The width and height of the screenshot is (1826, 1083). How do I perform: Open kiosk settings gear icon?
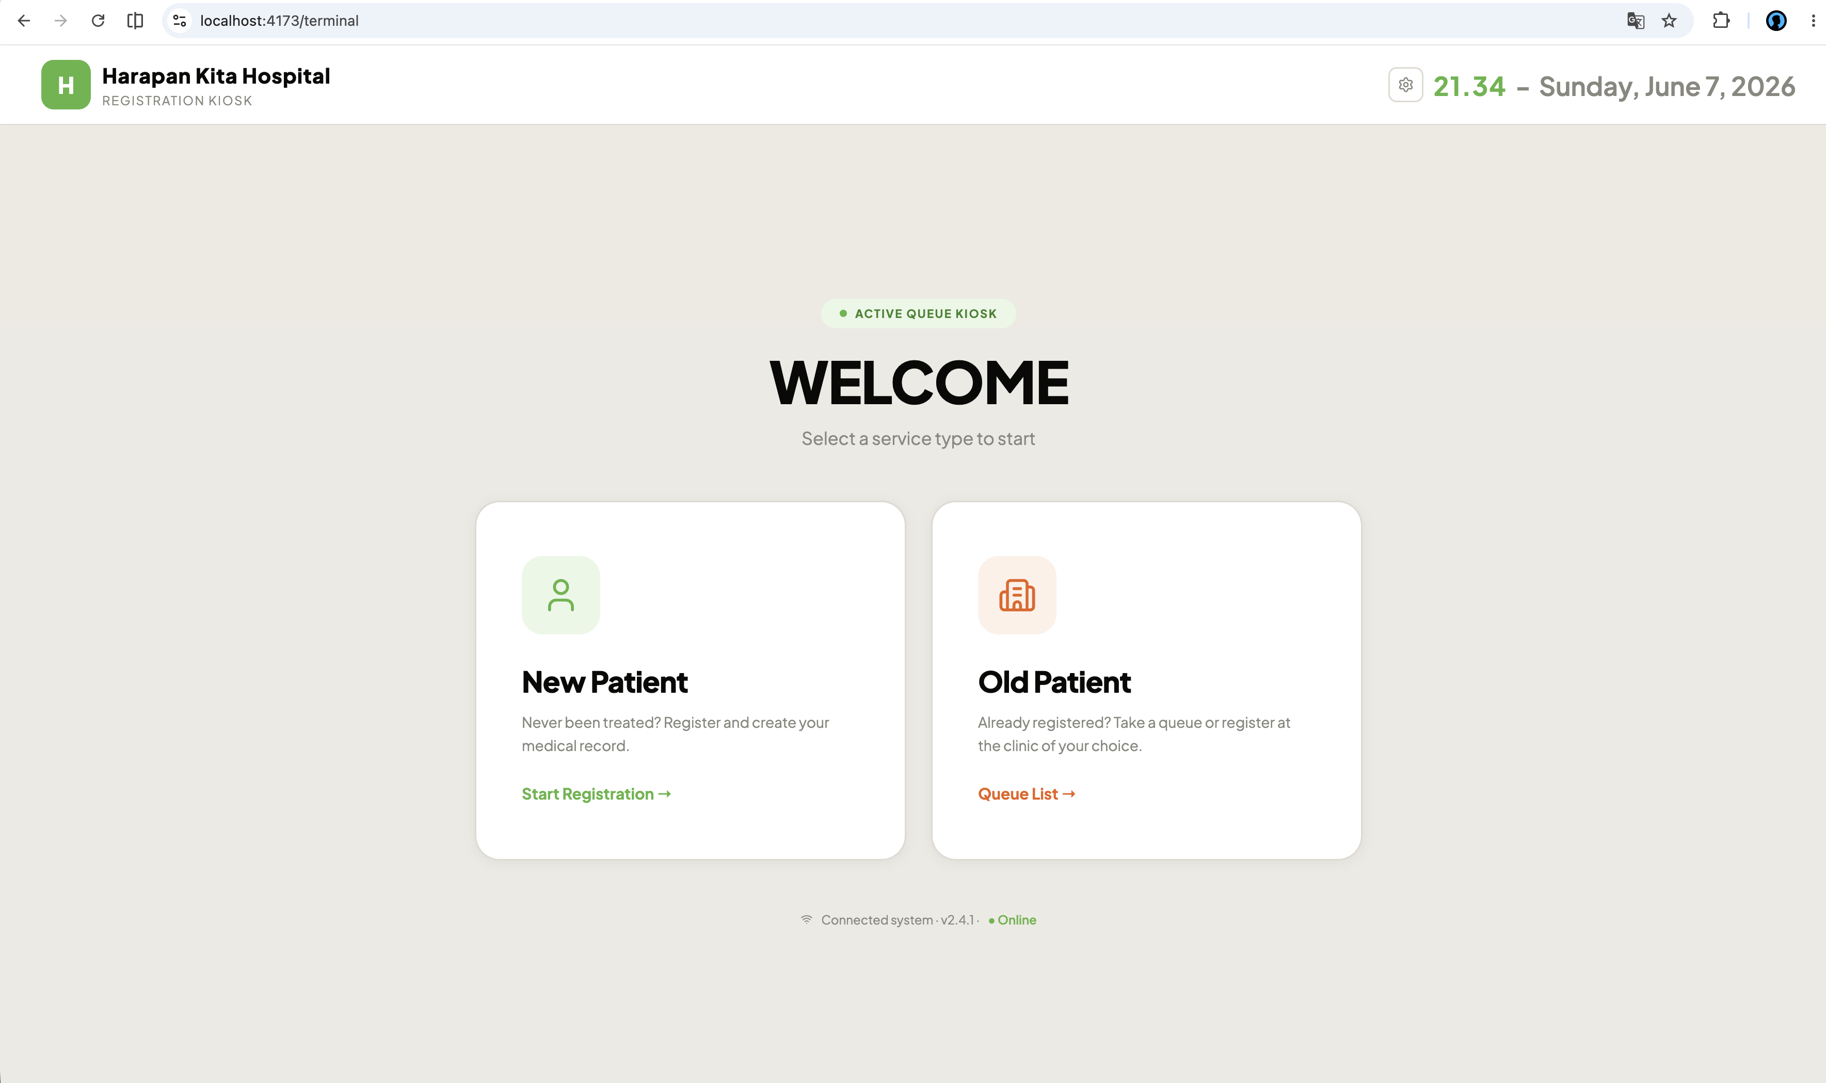click(x=1405, y=85)
